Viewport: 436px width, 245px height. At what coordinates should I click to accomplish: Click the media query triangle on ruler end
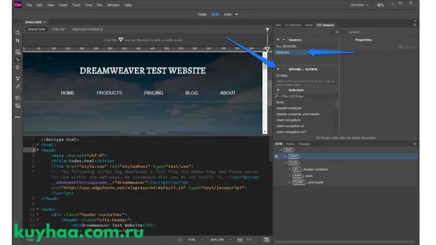[267, 49]
